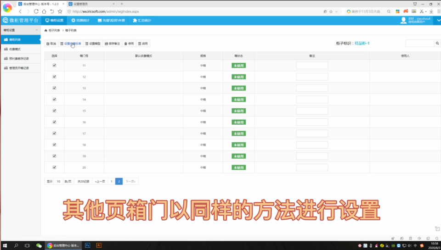Click the remark field for door 20
Screen dimensions: 441x250
tap(312, 167)
